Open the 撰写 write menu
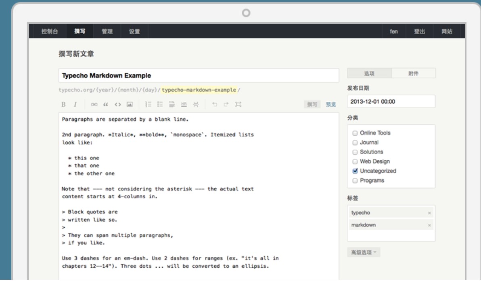Screen dimensions: 481x281 pyautogui.click(x=79, y=31)
